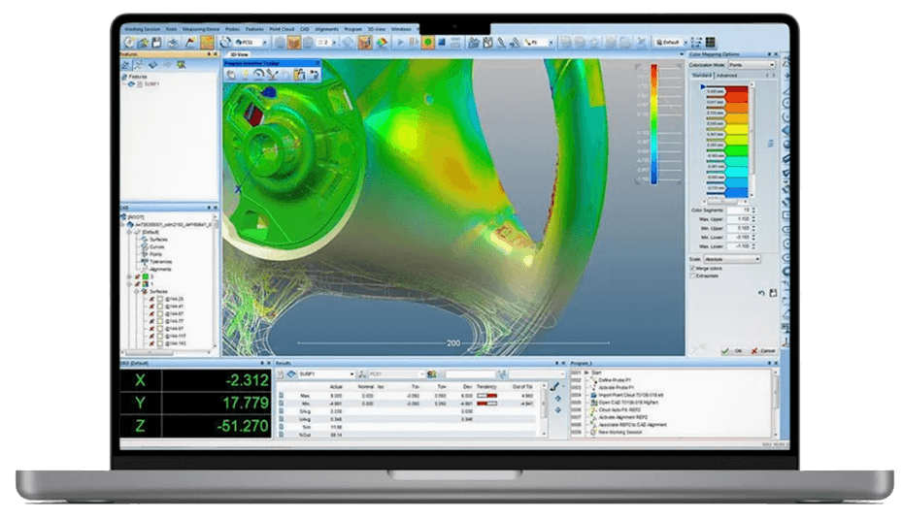This screenshot has height=519, width=903.
Task: Click the red swatch at top of color scale
Action: point(739,90)
